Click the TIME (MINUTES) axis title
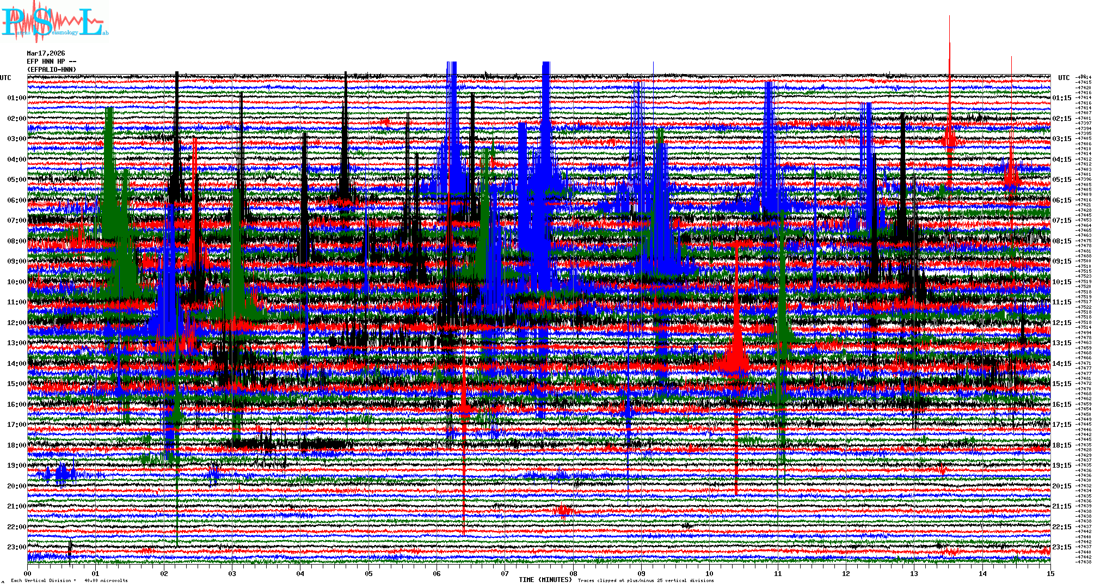 (545, 580)
